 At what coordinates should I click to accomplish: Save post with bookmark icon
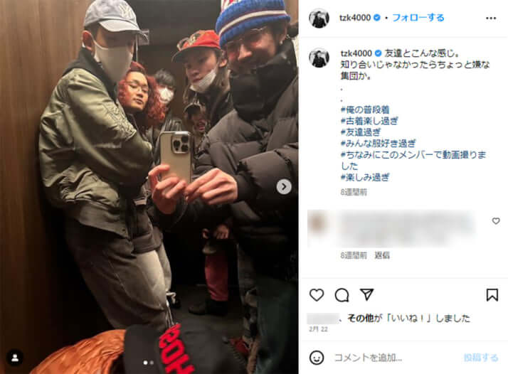(x=492, y=294)
